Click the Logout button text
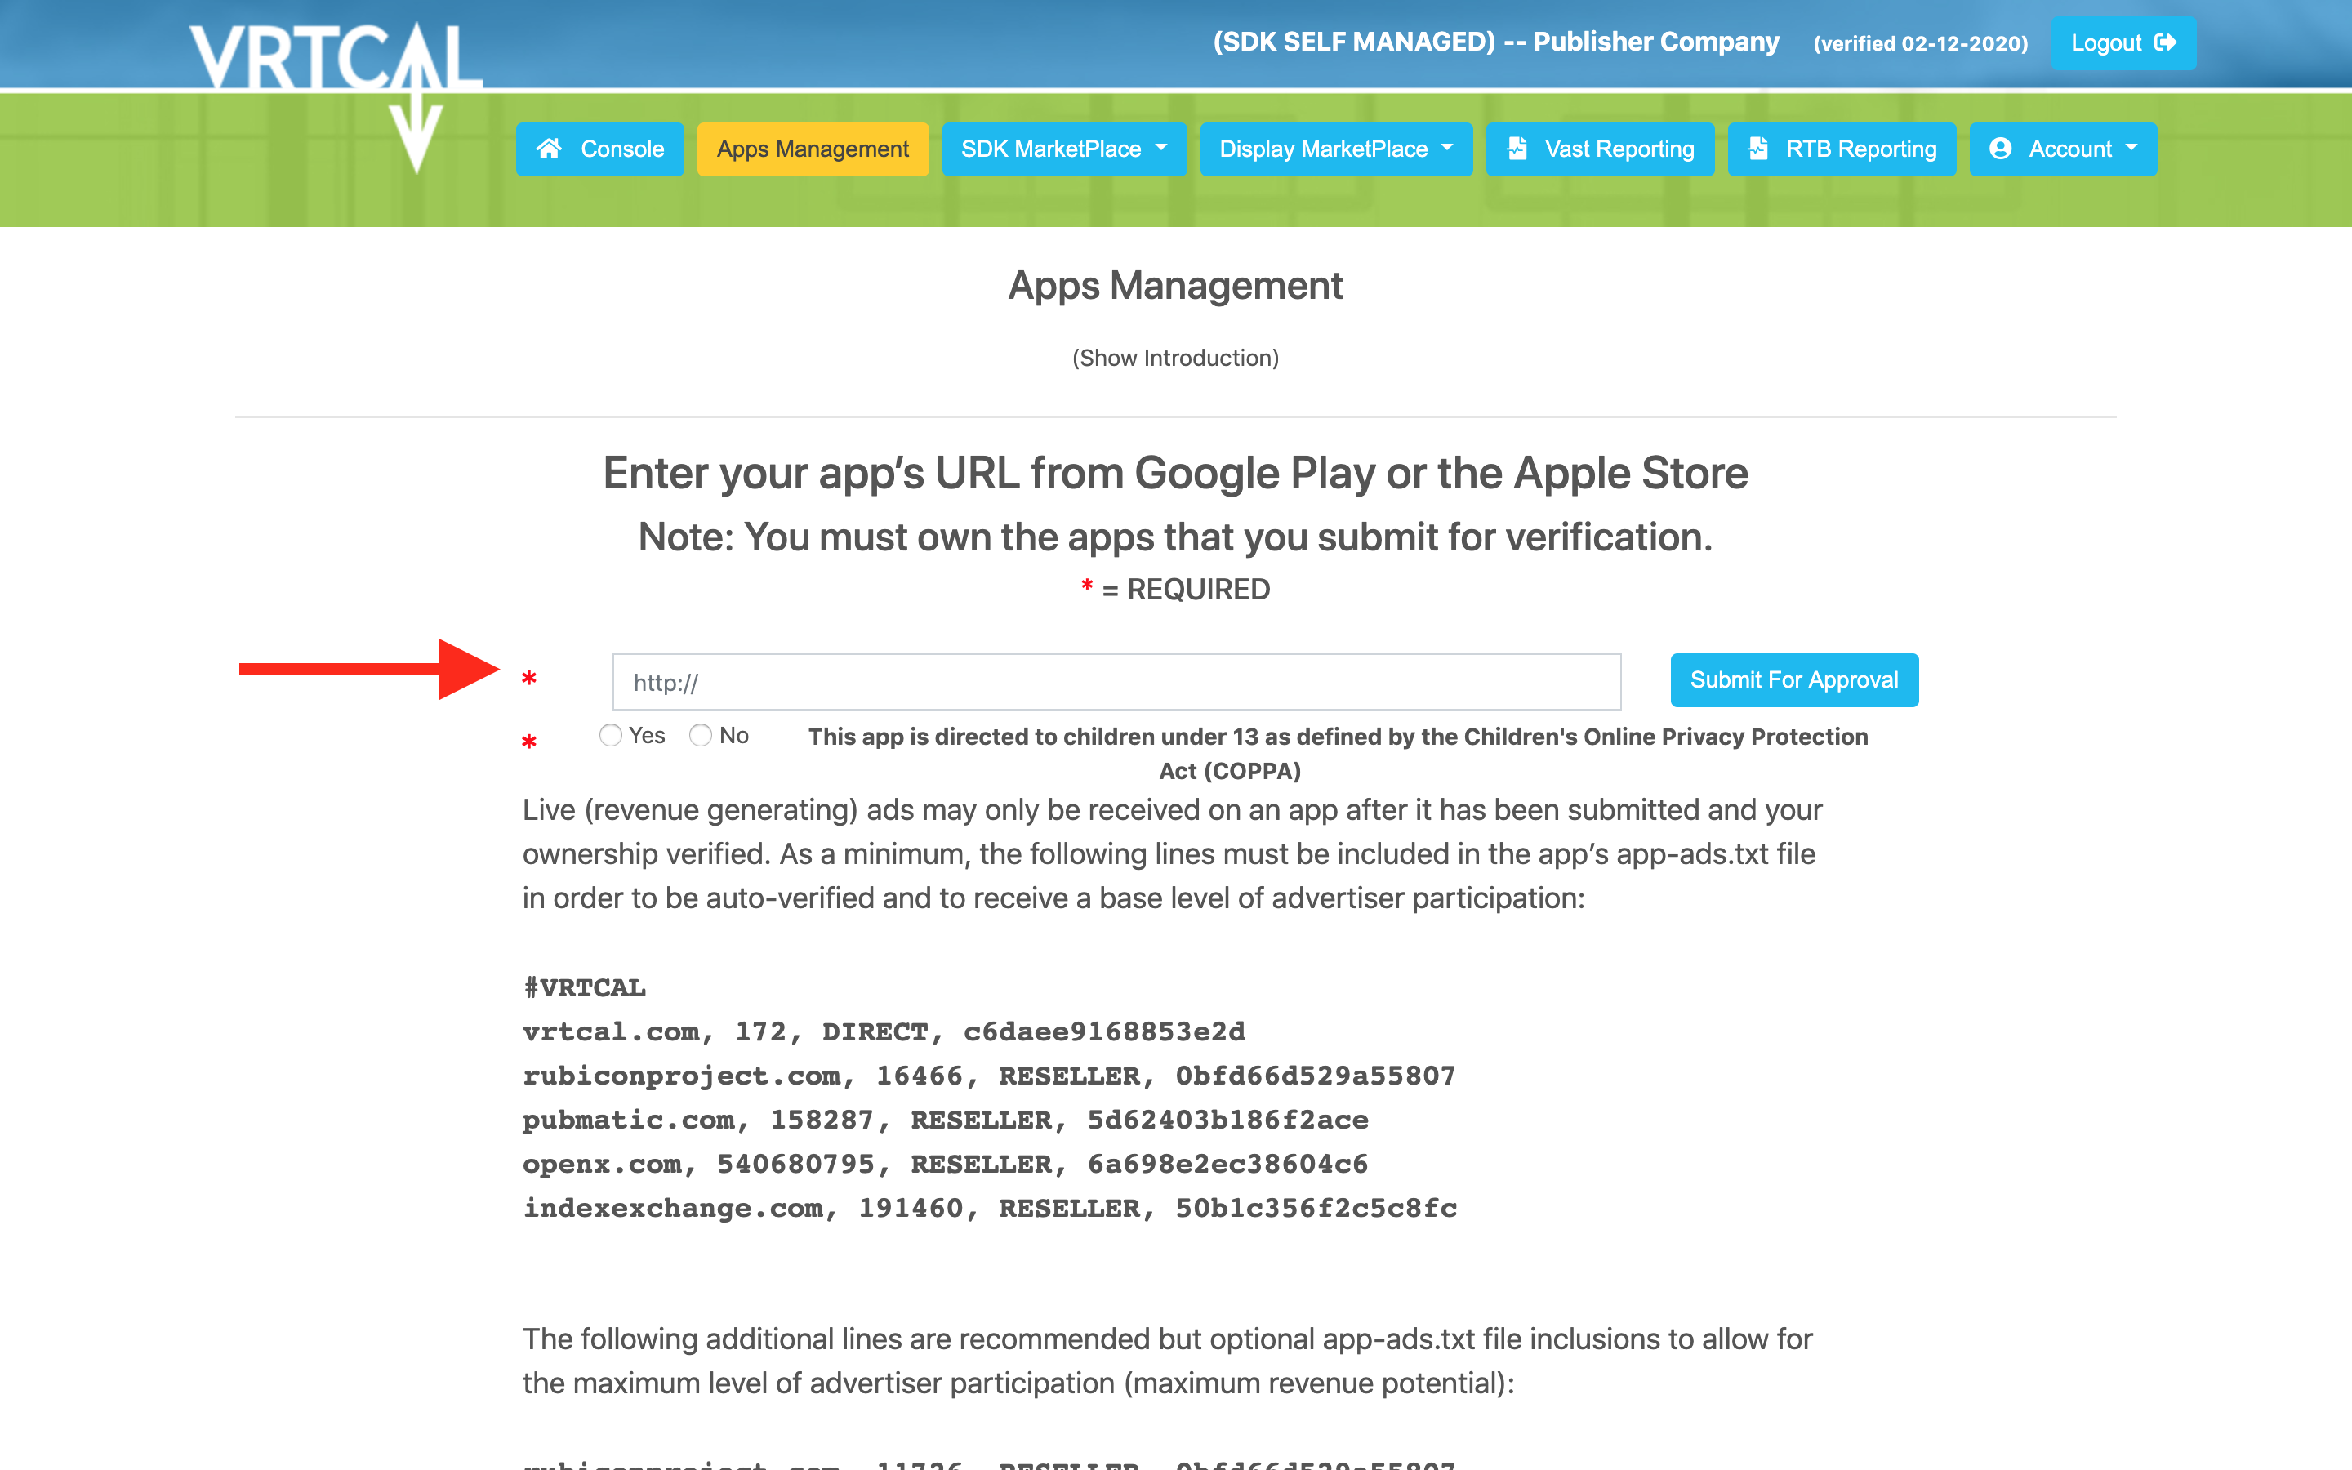This screenshot has width=2352, height=1470. tap(2105, 42)
